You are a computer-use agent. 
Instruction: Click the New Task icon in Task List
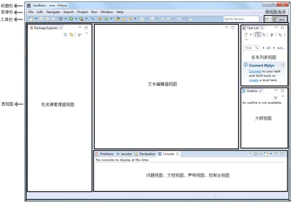point(246,34)
